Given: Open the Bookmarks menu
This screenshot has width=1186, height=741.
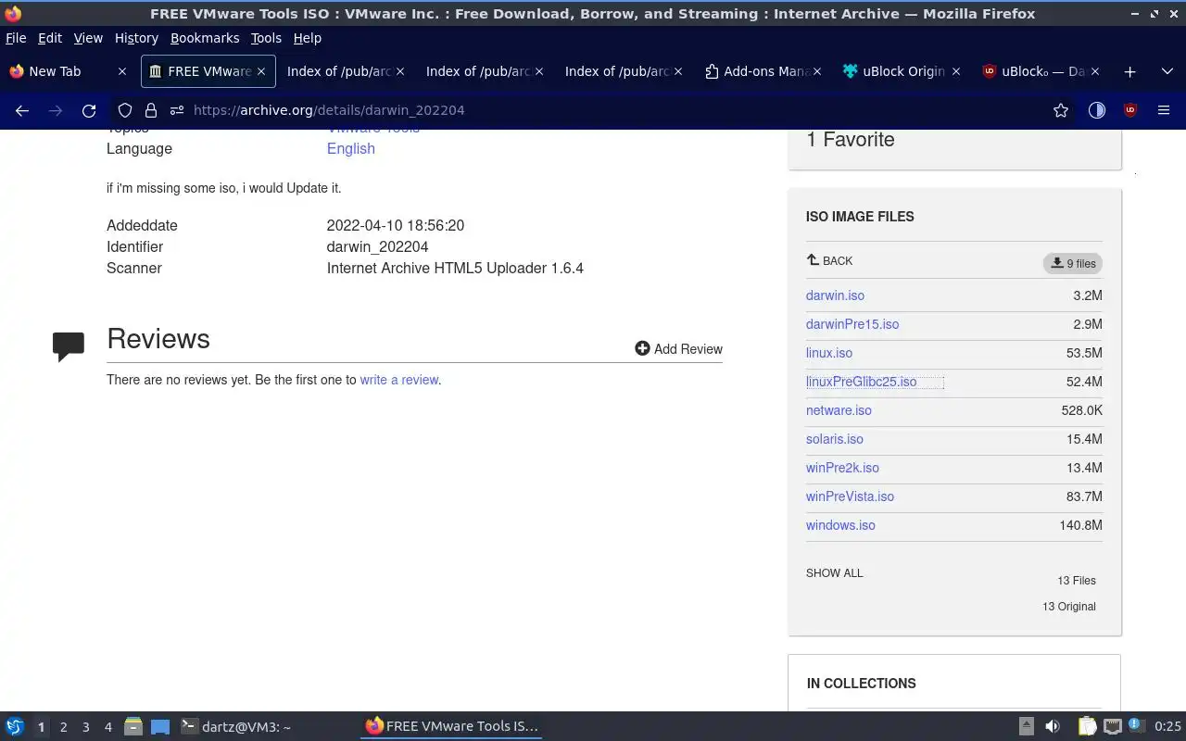Looking at the screenshot, I should 205,38.
